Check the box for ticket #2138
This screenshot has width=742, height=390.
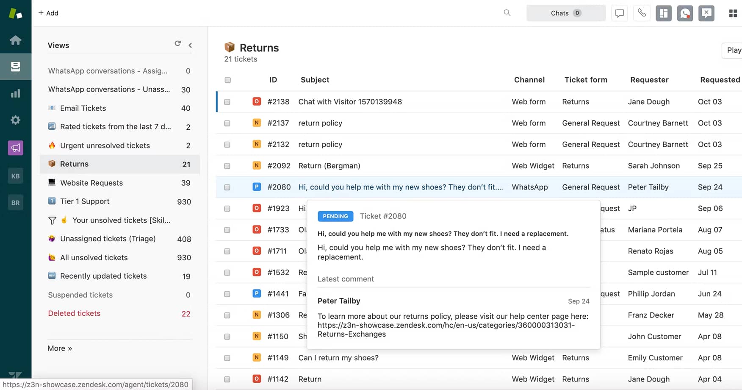pyautogui.click(x=227, y=102)
